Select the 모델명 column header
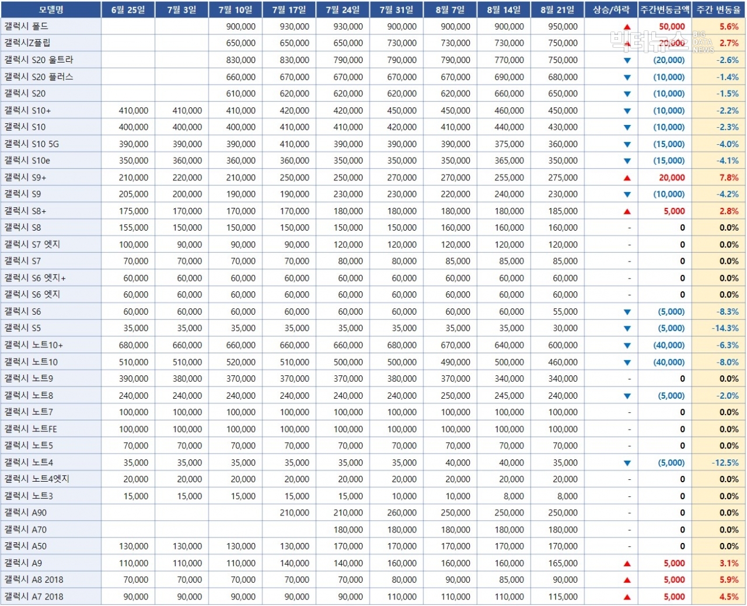Screen dimensions: 747x606 (x=51, y=10)
